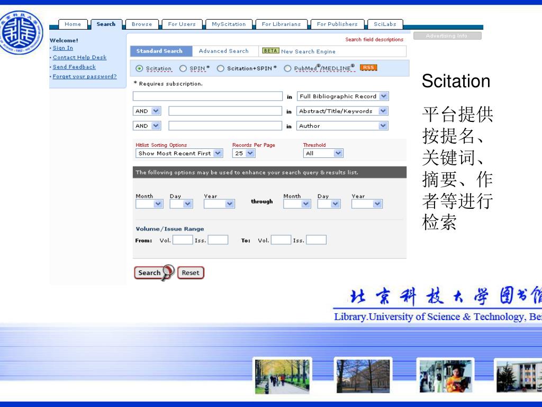Click the first search term input field

[207, 96]
